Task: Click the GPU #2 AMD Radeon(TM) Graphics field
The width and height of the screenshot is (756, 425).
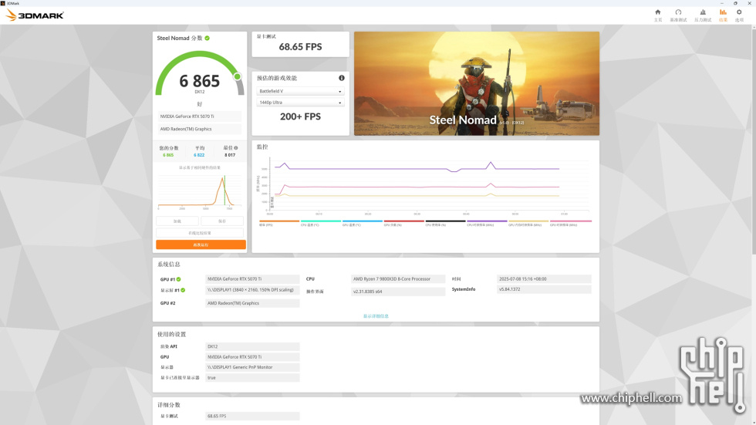Action: (252, 303)
